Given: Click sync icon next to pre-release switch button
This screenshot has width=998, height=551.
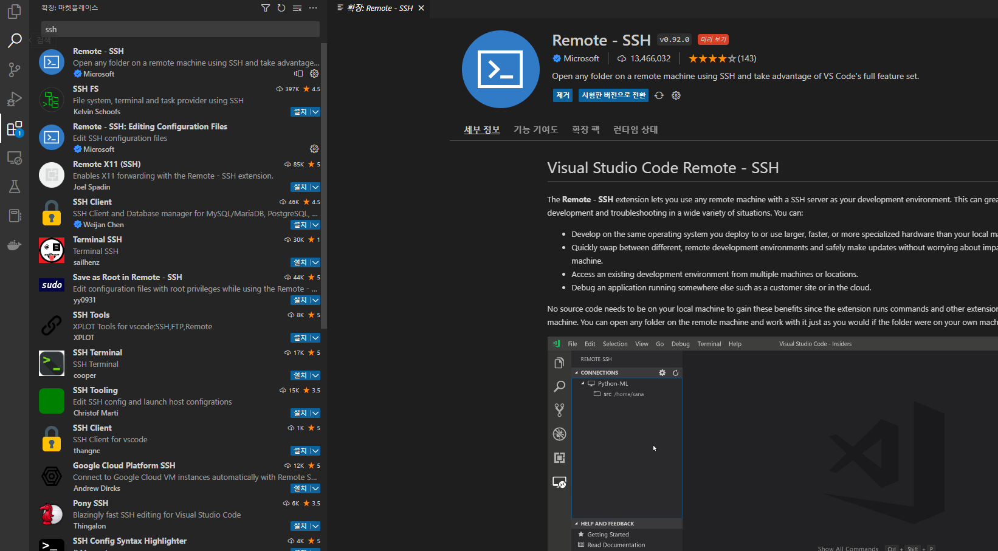Looking at the screenshot, I should tap(659, 95).
